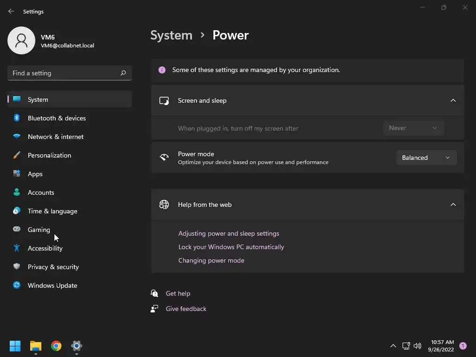Open the Adjusting power and sleep settings link
This screenshot has height=357, width=476.
click(x=229, y=233)
